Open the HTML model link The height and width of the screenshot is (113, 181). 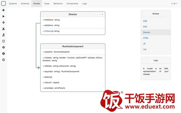pyautogui.click(x=146, y=38)
